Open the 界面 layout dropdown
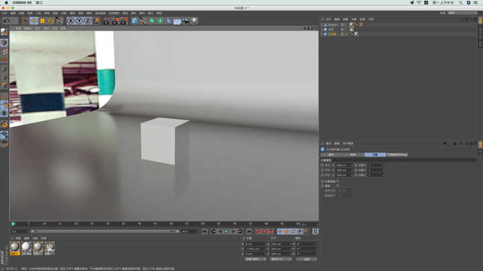Viewport: 483px width, 271px height. (462, 13)
